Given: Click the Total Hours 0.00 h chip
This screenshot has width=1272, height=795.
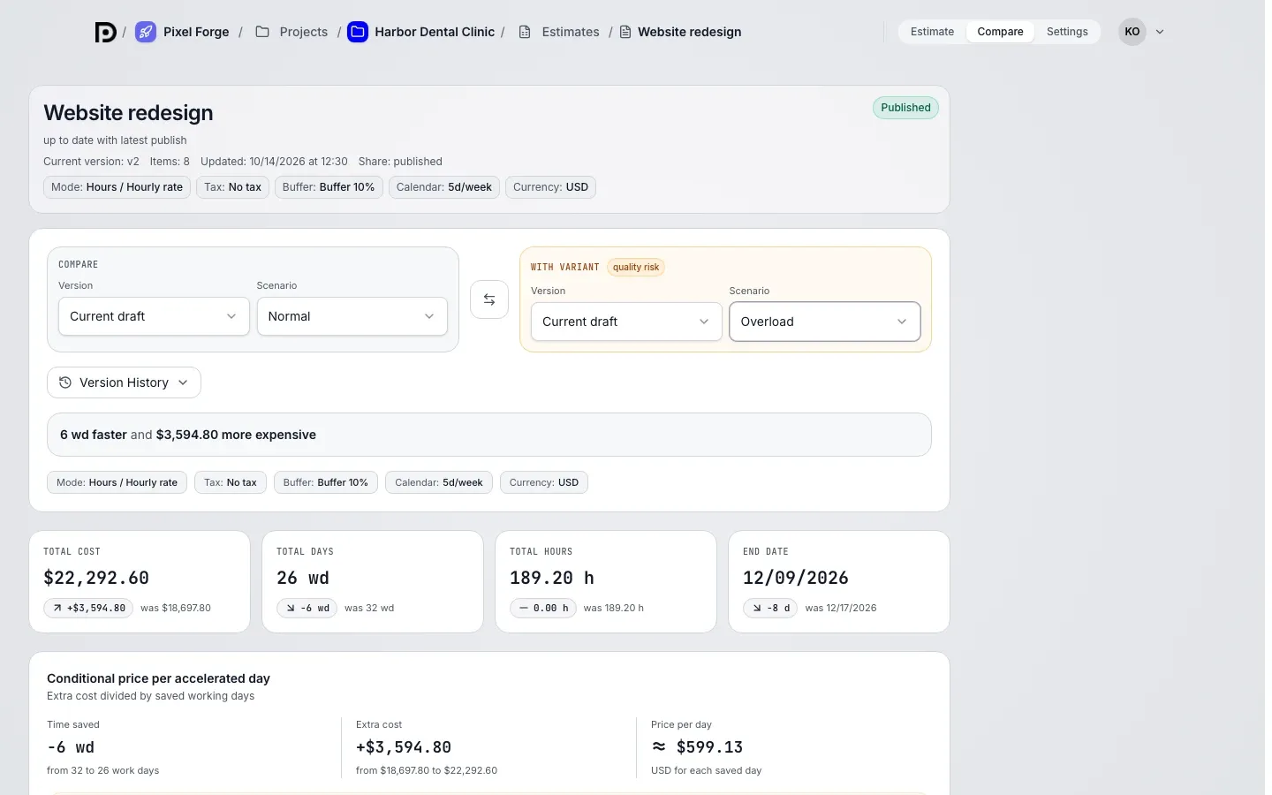Looking at the screenshot, I should click(x=543, y=608).
